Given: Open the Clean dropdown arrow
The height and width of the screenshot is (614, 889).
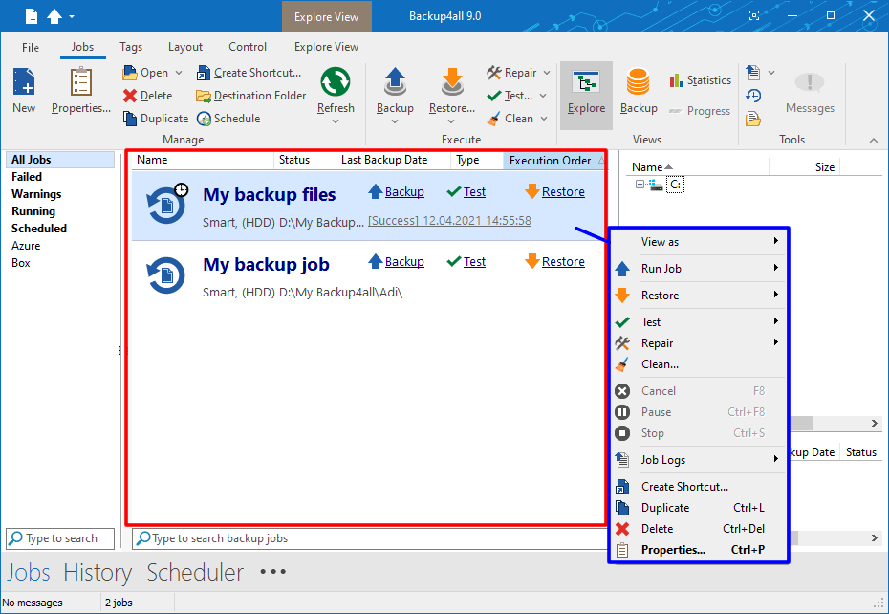Looking at the screenshot, I should (544, 118).
